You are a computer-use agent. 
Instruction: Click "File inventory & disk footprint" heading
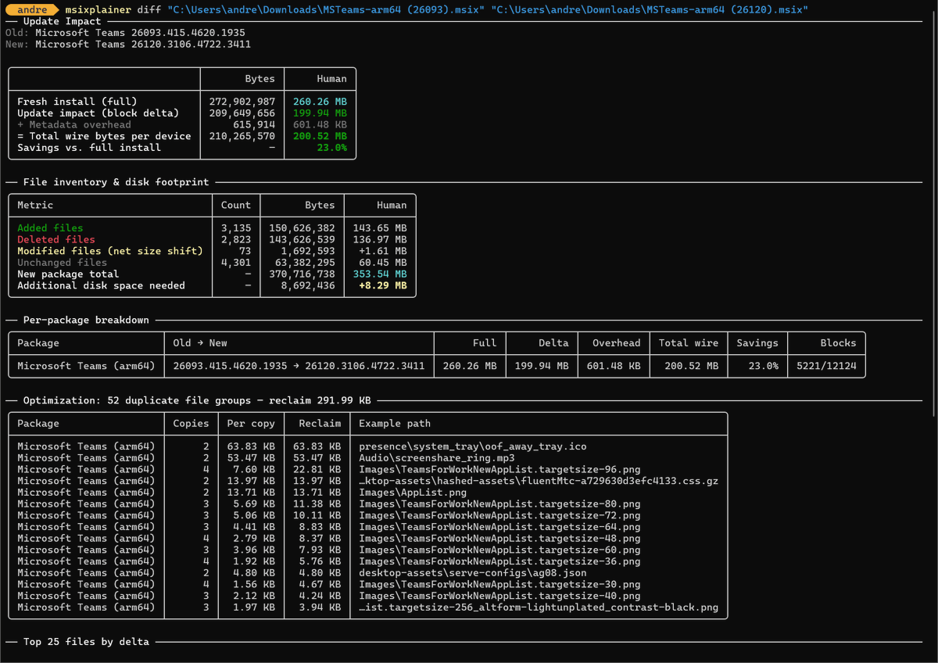(116, 182)
